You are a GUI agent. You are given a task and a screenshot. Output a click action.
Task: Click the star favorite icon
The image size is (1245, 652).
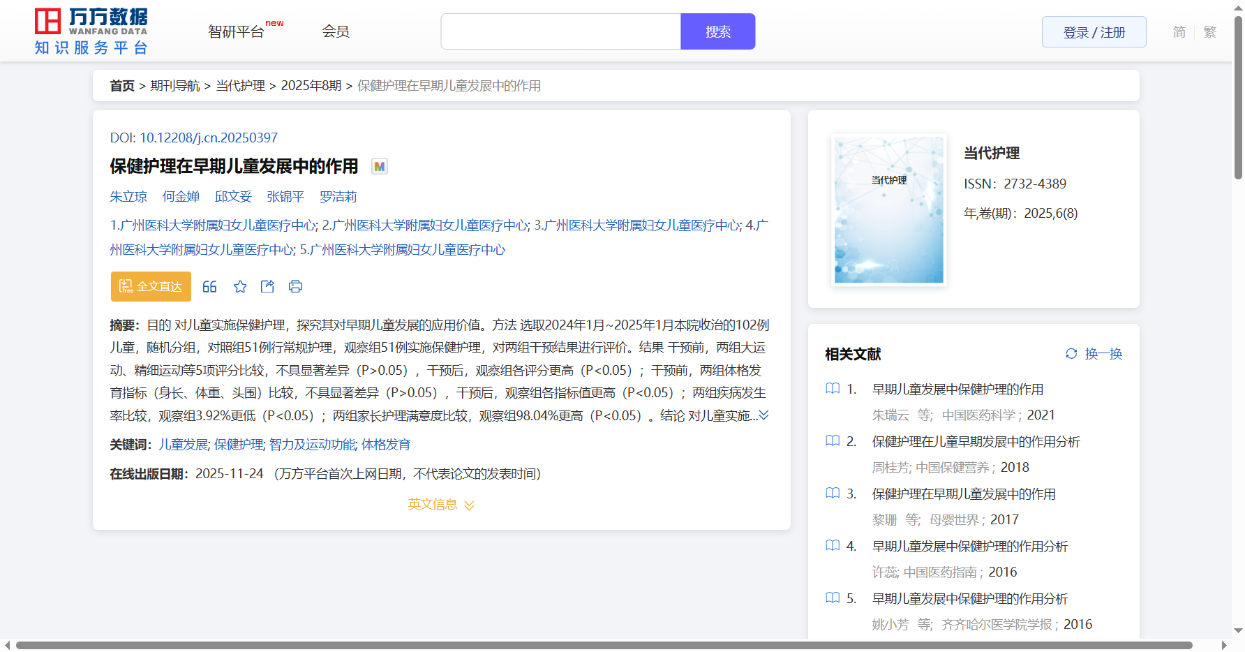(x=240, y=286)
